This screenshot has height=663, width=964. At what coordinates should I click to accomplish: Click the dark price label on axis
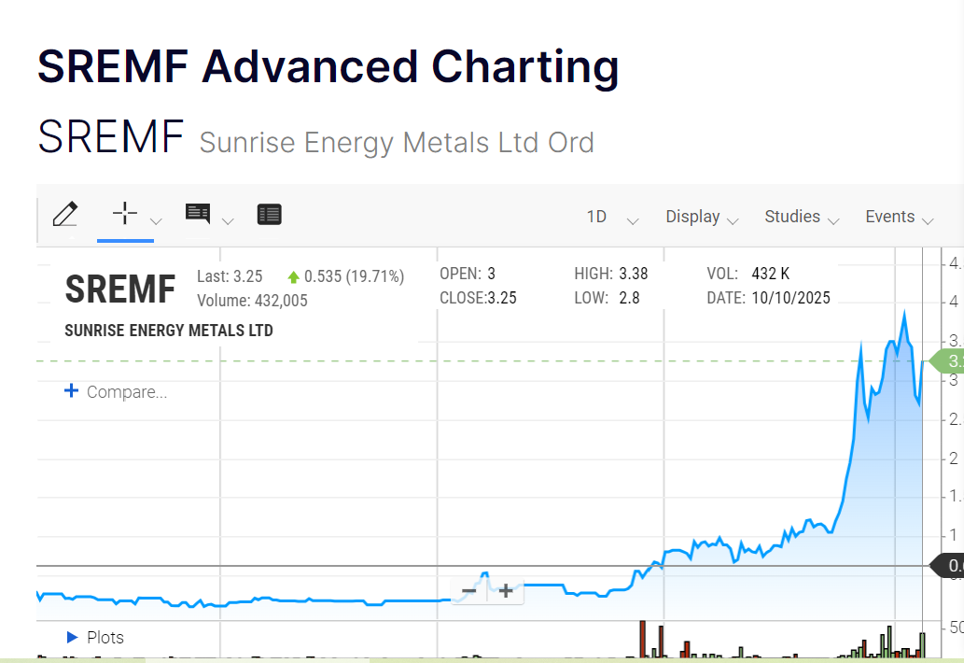[949, 565]
